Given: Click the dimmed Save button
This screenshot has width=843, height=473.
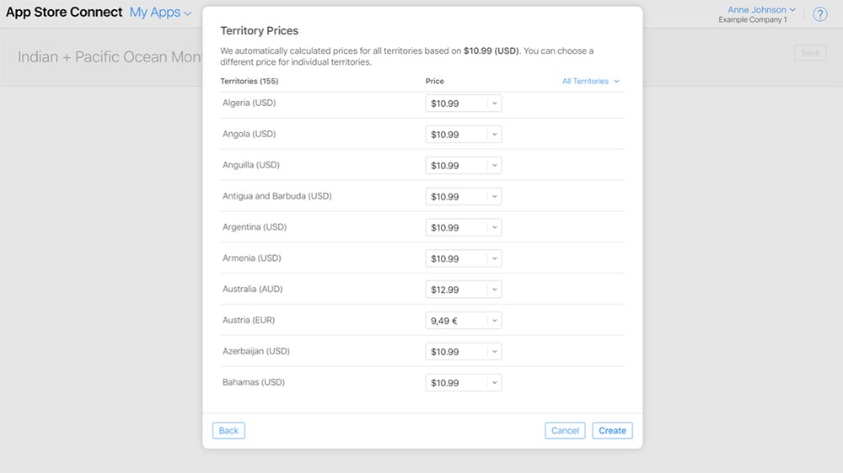Looking at the screenshot, I should 810,53.
